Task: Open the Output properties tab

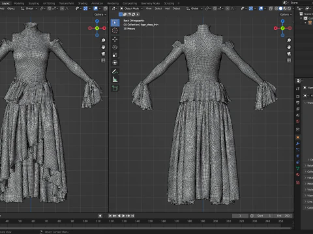Action: click(298, 103)
